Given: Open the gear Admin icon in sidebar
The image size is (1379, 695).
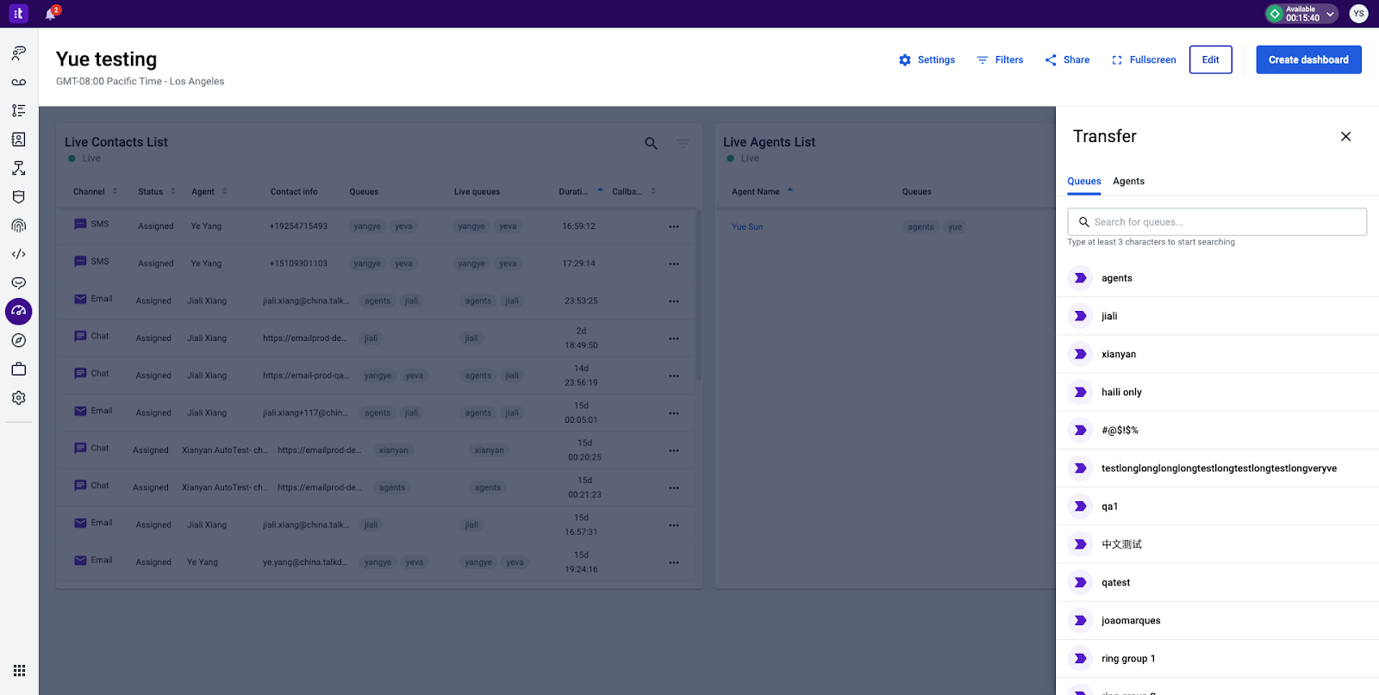Looking at the screenshot, I should coord(18,398).
